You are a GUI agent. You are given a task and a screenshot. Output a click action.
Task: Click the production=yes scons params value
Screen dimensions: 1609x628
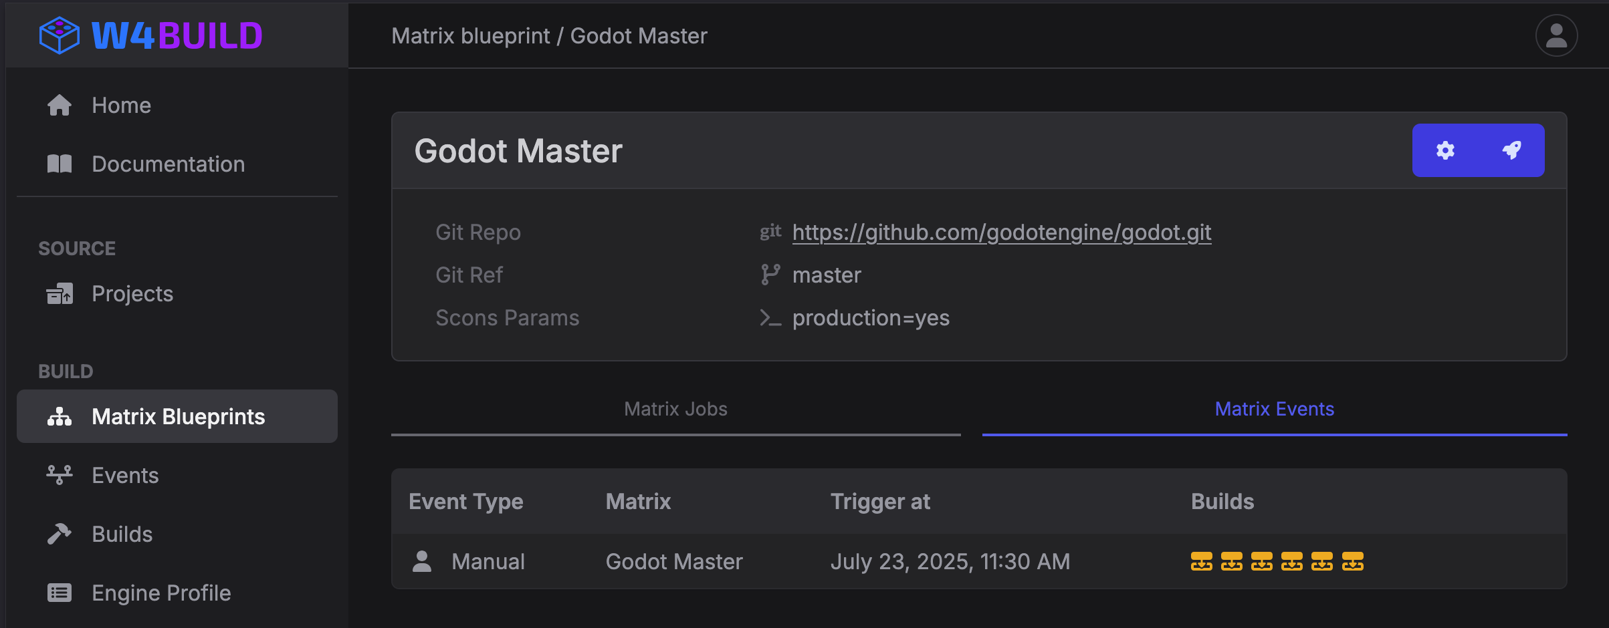(x=871, y=317)
